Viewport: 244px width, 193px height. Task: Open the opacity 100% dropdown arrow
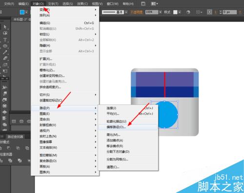point(160,12)
